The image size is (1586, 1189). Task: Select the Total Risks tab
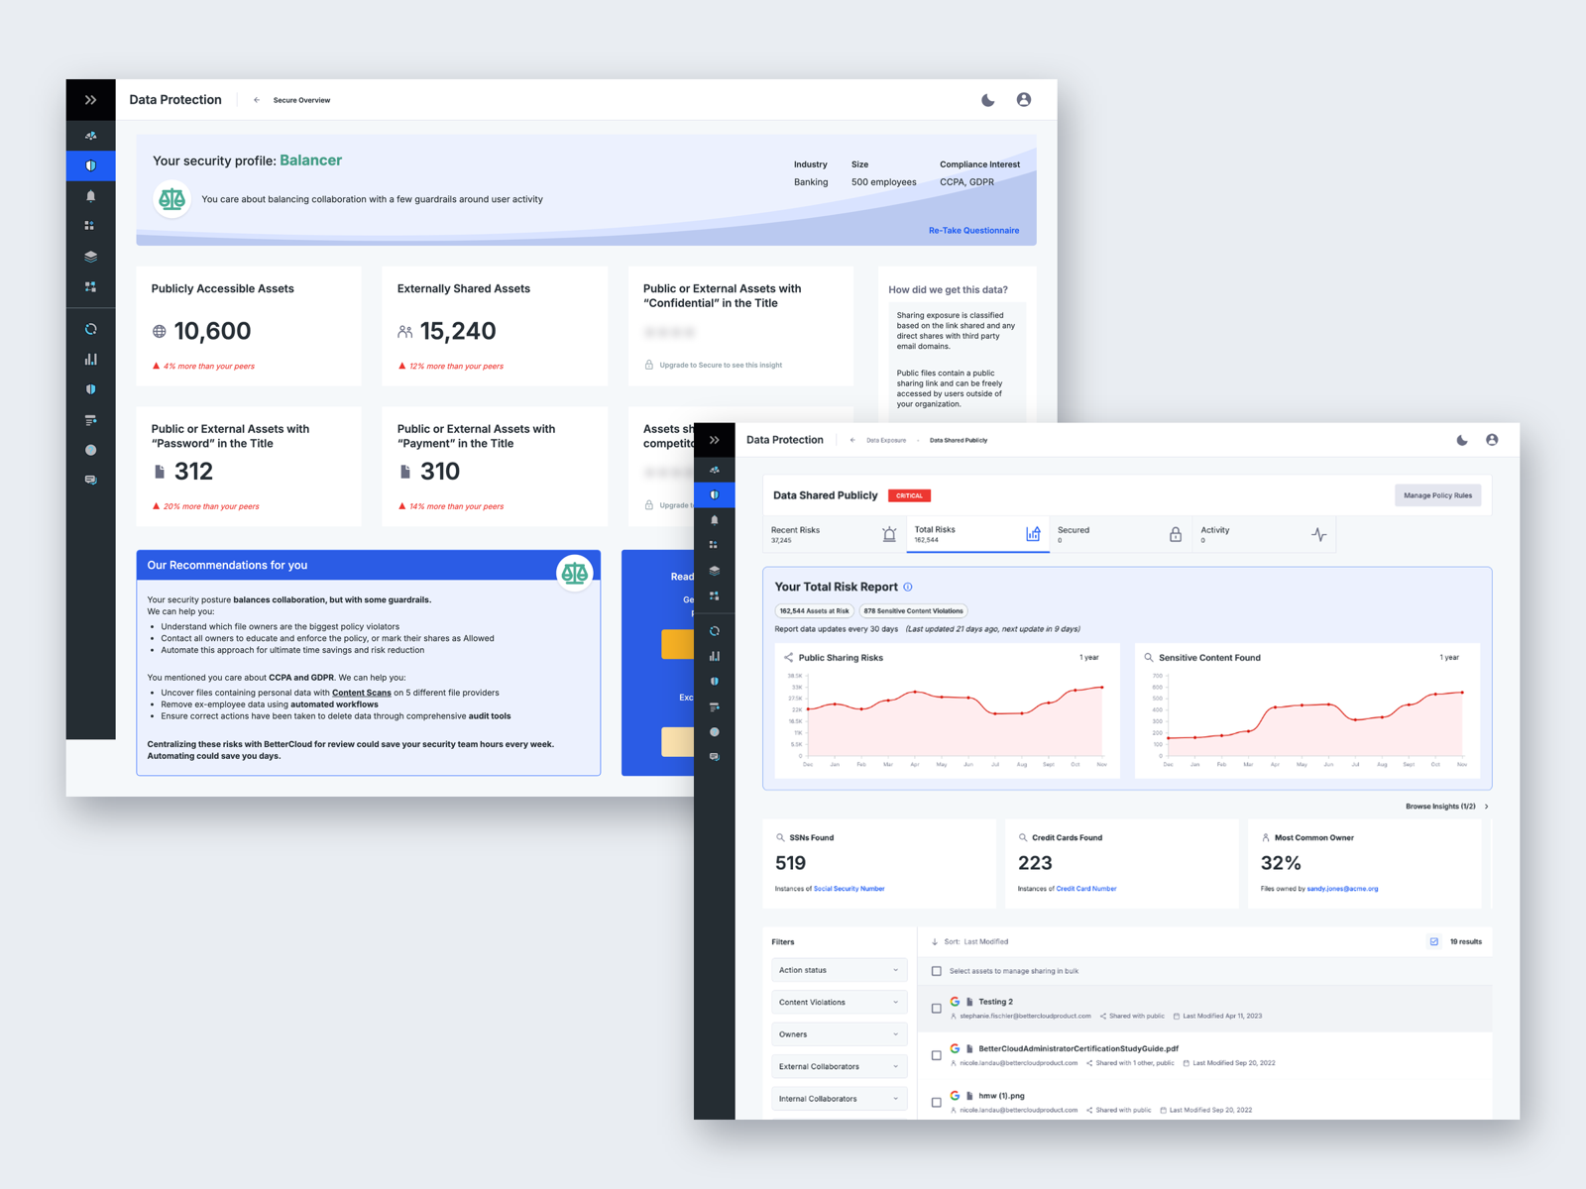click(x=977, y=534)
